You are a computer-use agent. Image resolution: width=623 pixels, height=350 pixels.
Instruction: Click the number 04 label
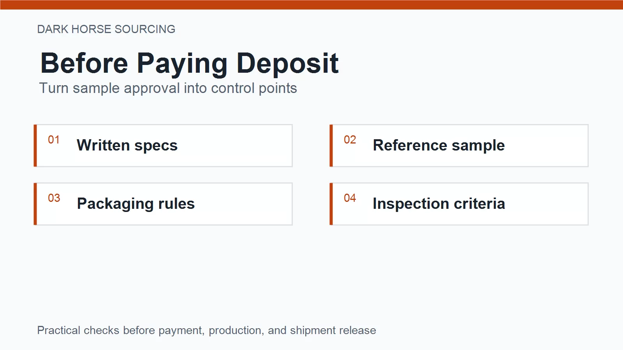(350, 198)
